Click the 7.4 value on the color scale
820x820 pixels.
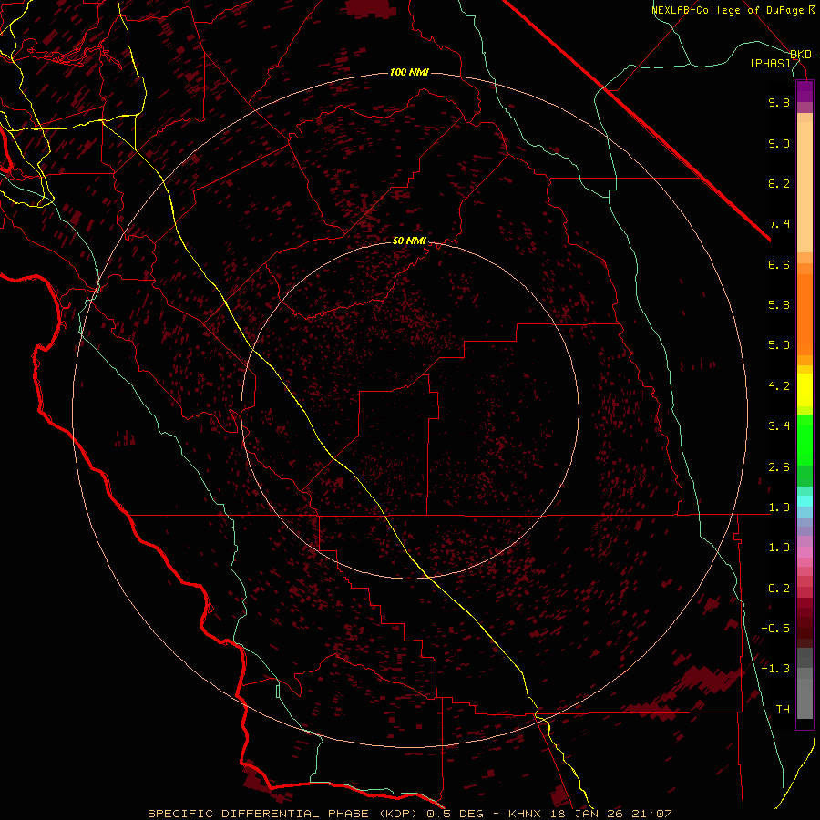point(779,224)
